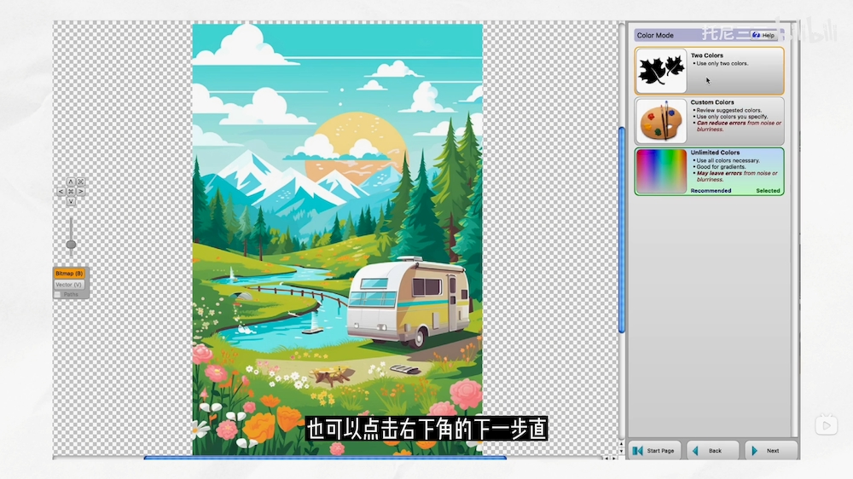Click the bilibili TV icon at bottom right
This screenshot has width=853, height=479.
click(825, 424)
